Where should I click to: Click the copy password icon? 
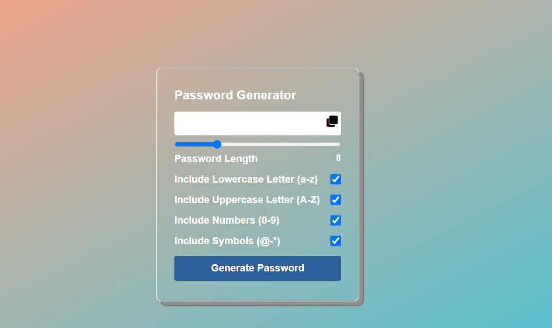(x=332, y=121)
